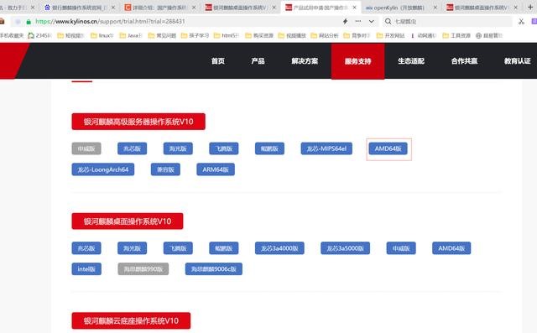Open the 教育认证 navigation menu
The height and width of the screenshot is (333, 537).
(517, 61)
